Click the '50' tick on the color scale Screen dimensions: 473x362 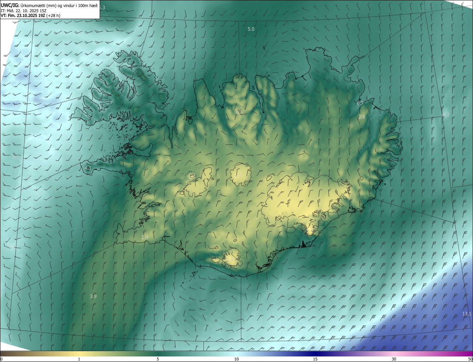470,359
